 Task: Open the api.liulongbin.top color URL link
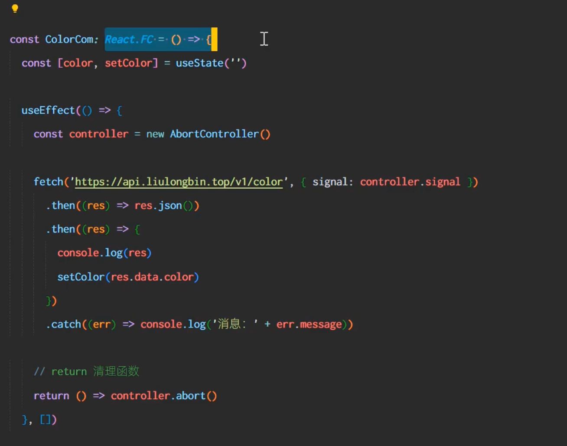click(179, 182)
